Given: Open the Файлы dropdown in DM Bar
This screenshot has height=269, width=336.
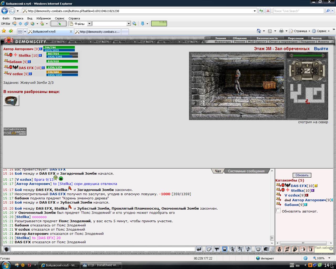Looking at the screenshot, I should (x=89, y=24).
